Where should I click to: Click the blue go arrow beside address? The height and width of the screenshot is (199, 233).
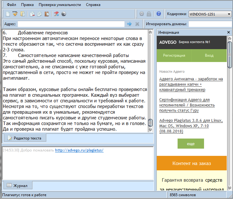[x=129, y=24]
